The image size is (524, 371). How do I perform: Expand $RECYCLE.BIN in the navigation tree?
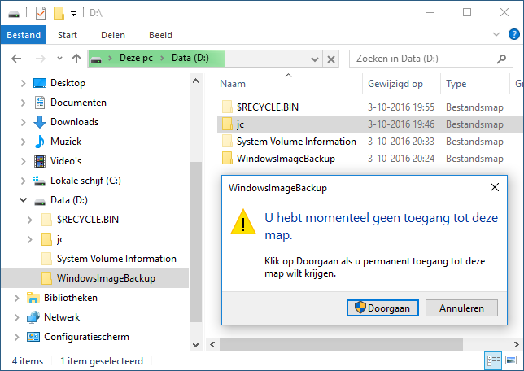[x=30, y=220]
